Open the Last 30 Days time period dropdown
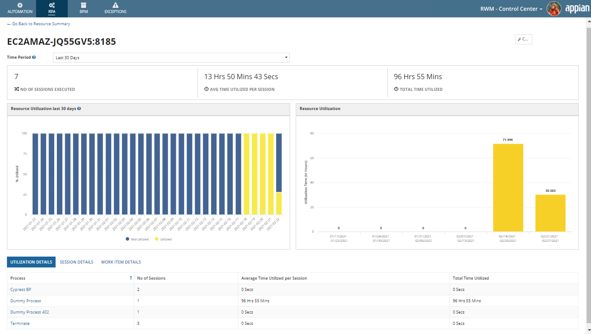 click(x=171, y=57)
